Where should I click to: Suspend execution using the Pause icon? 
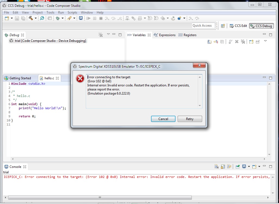94,18
